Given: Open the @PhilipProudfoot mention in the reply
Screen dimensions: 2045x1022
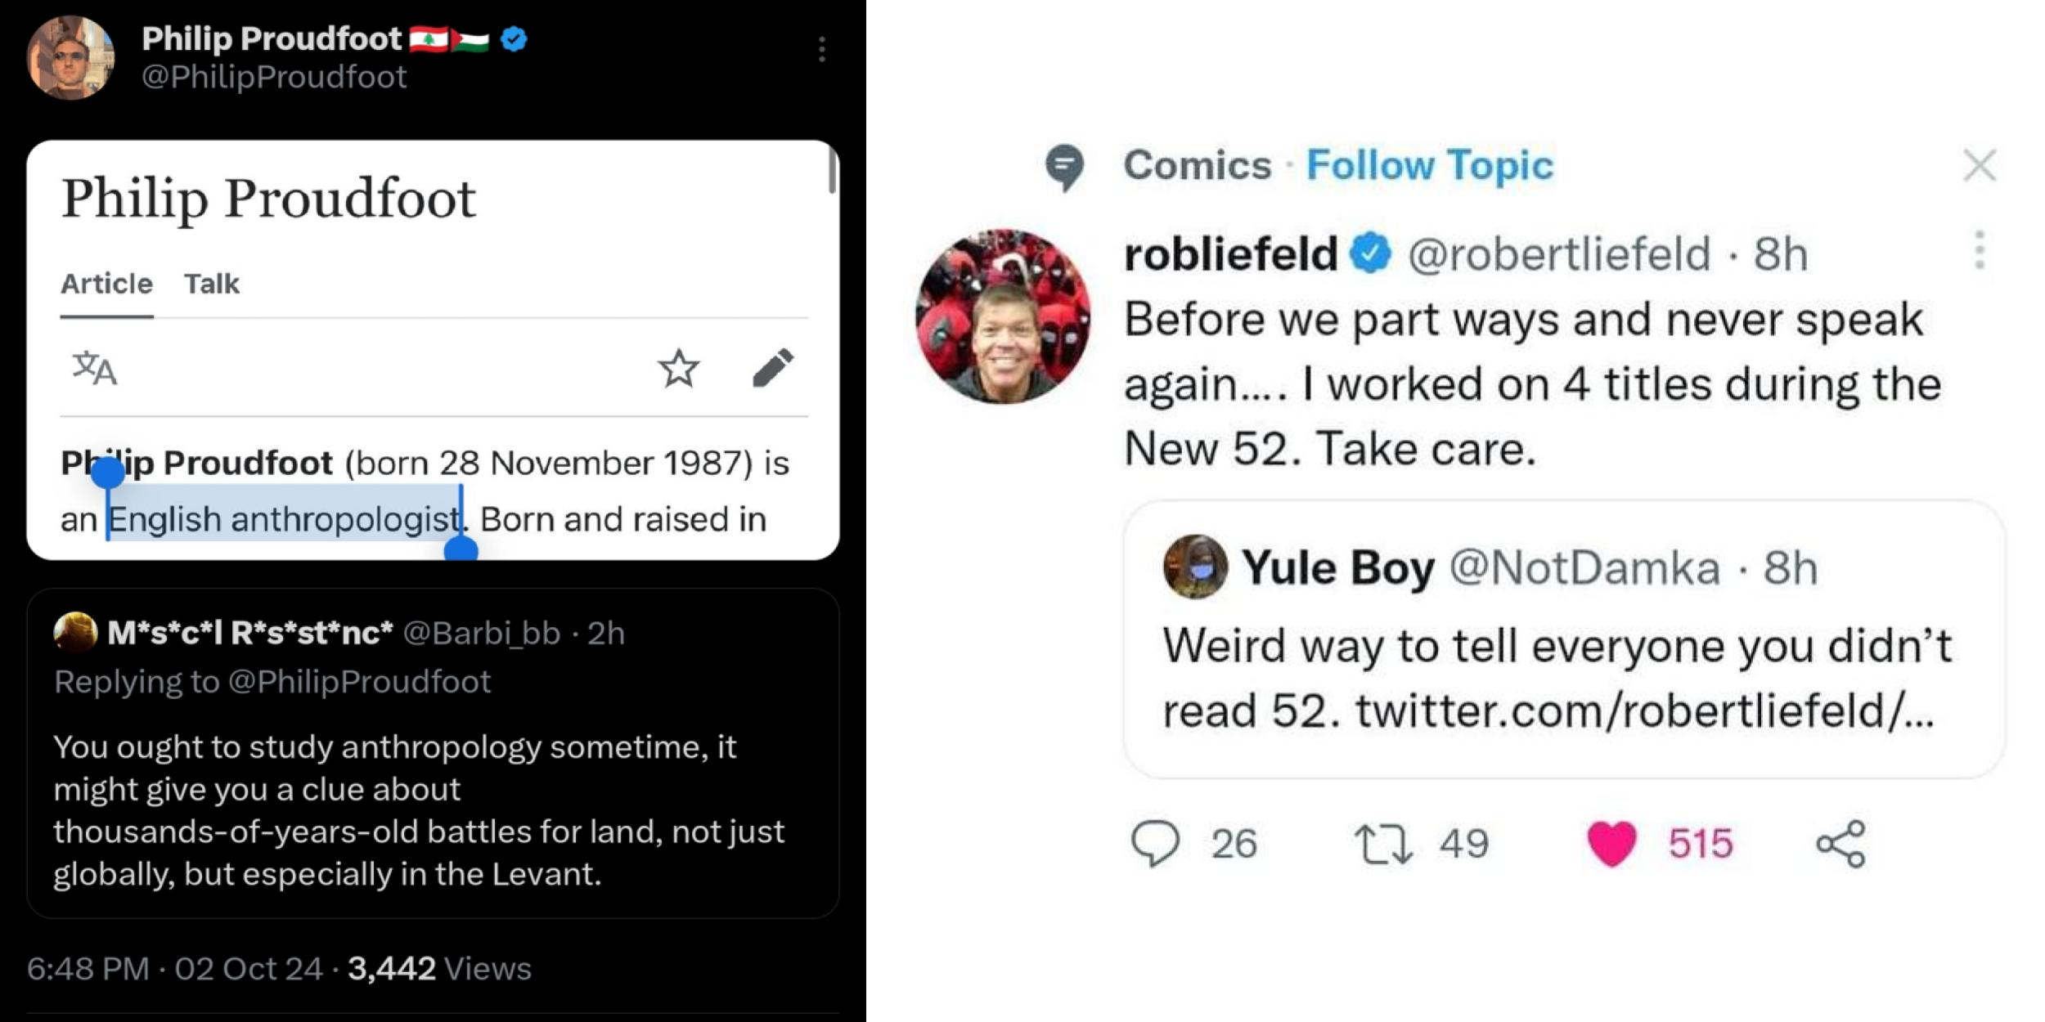Looking at the screenshot, I should pos(359,682).
